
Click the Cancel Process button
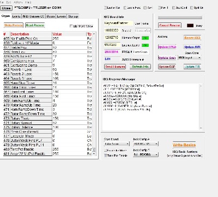[x=169, y=25]
